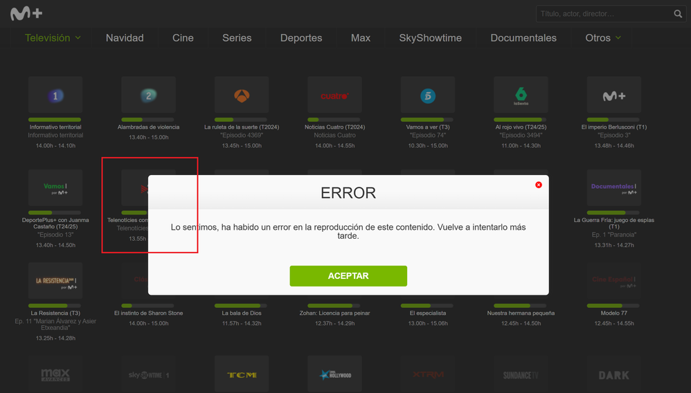Open Nuestra hermana pequeña movie title
Viewport: 691px width, 393px height.
(x=521, y=313)
